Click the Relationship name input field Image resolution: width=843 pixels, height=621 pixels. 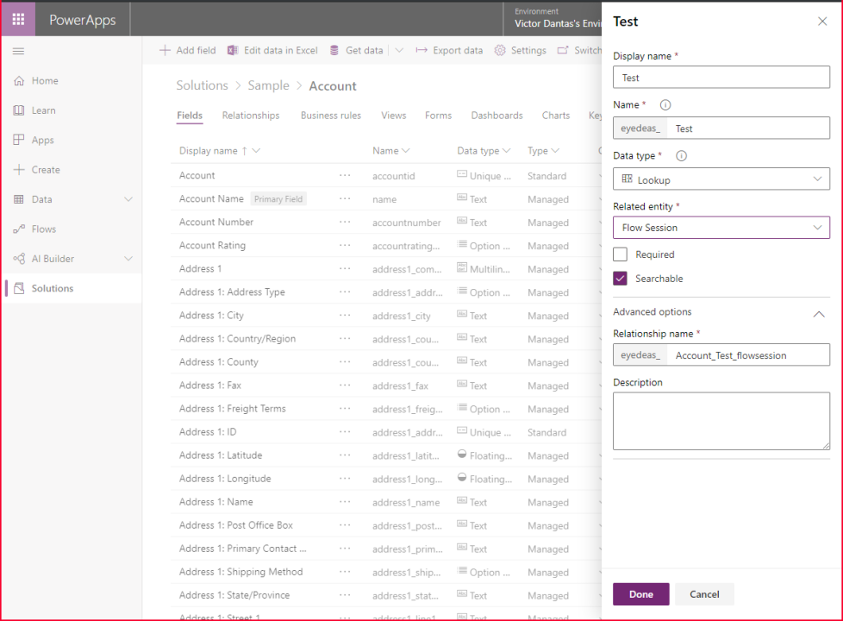[x=748, y=354]
